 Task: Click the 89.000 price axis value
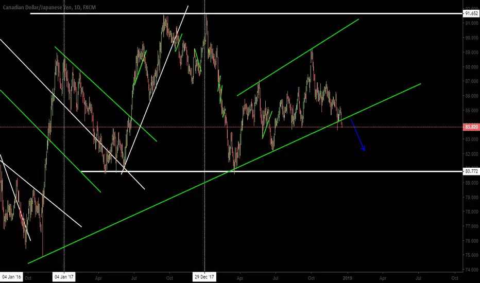472,52
